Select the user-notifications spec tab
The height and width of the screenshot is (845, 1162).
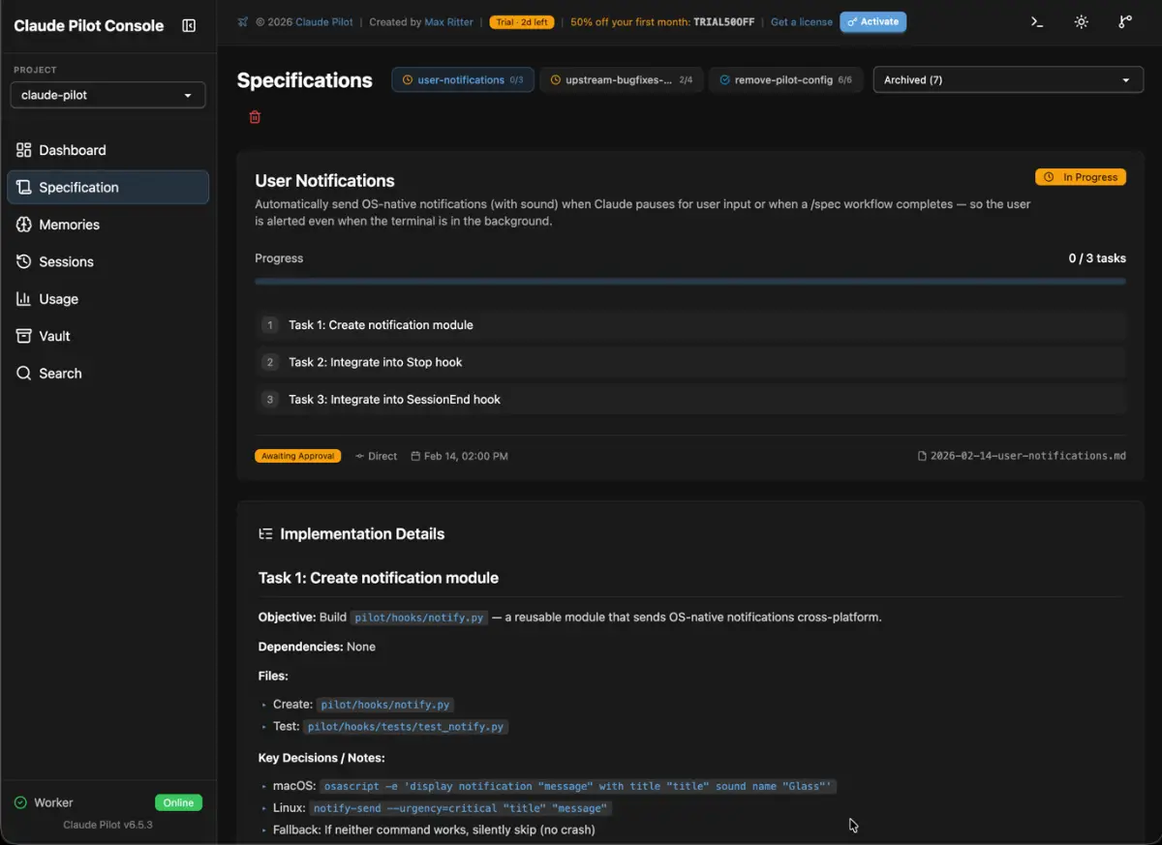[x=462, y=80]
